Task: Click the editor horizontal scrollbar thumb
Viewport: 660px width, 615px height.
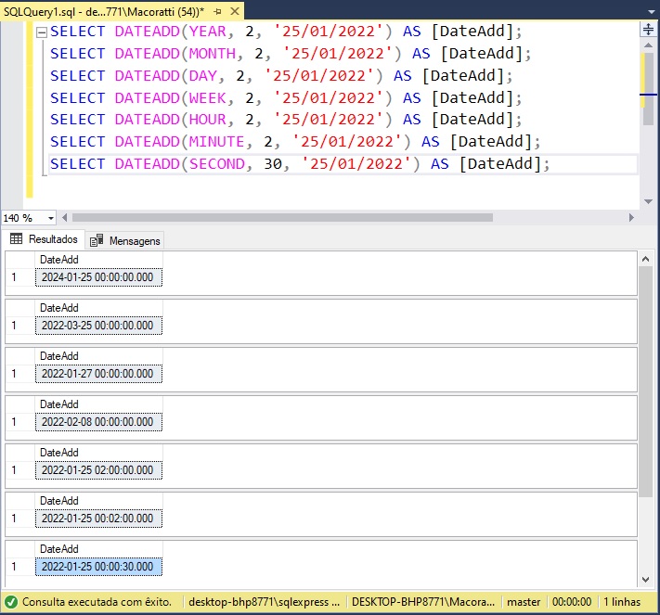Action: pyautogui.click(x=282, y=217)
